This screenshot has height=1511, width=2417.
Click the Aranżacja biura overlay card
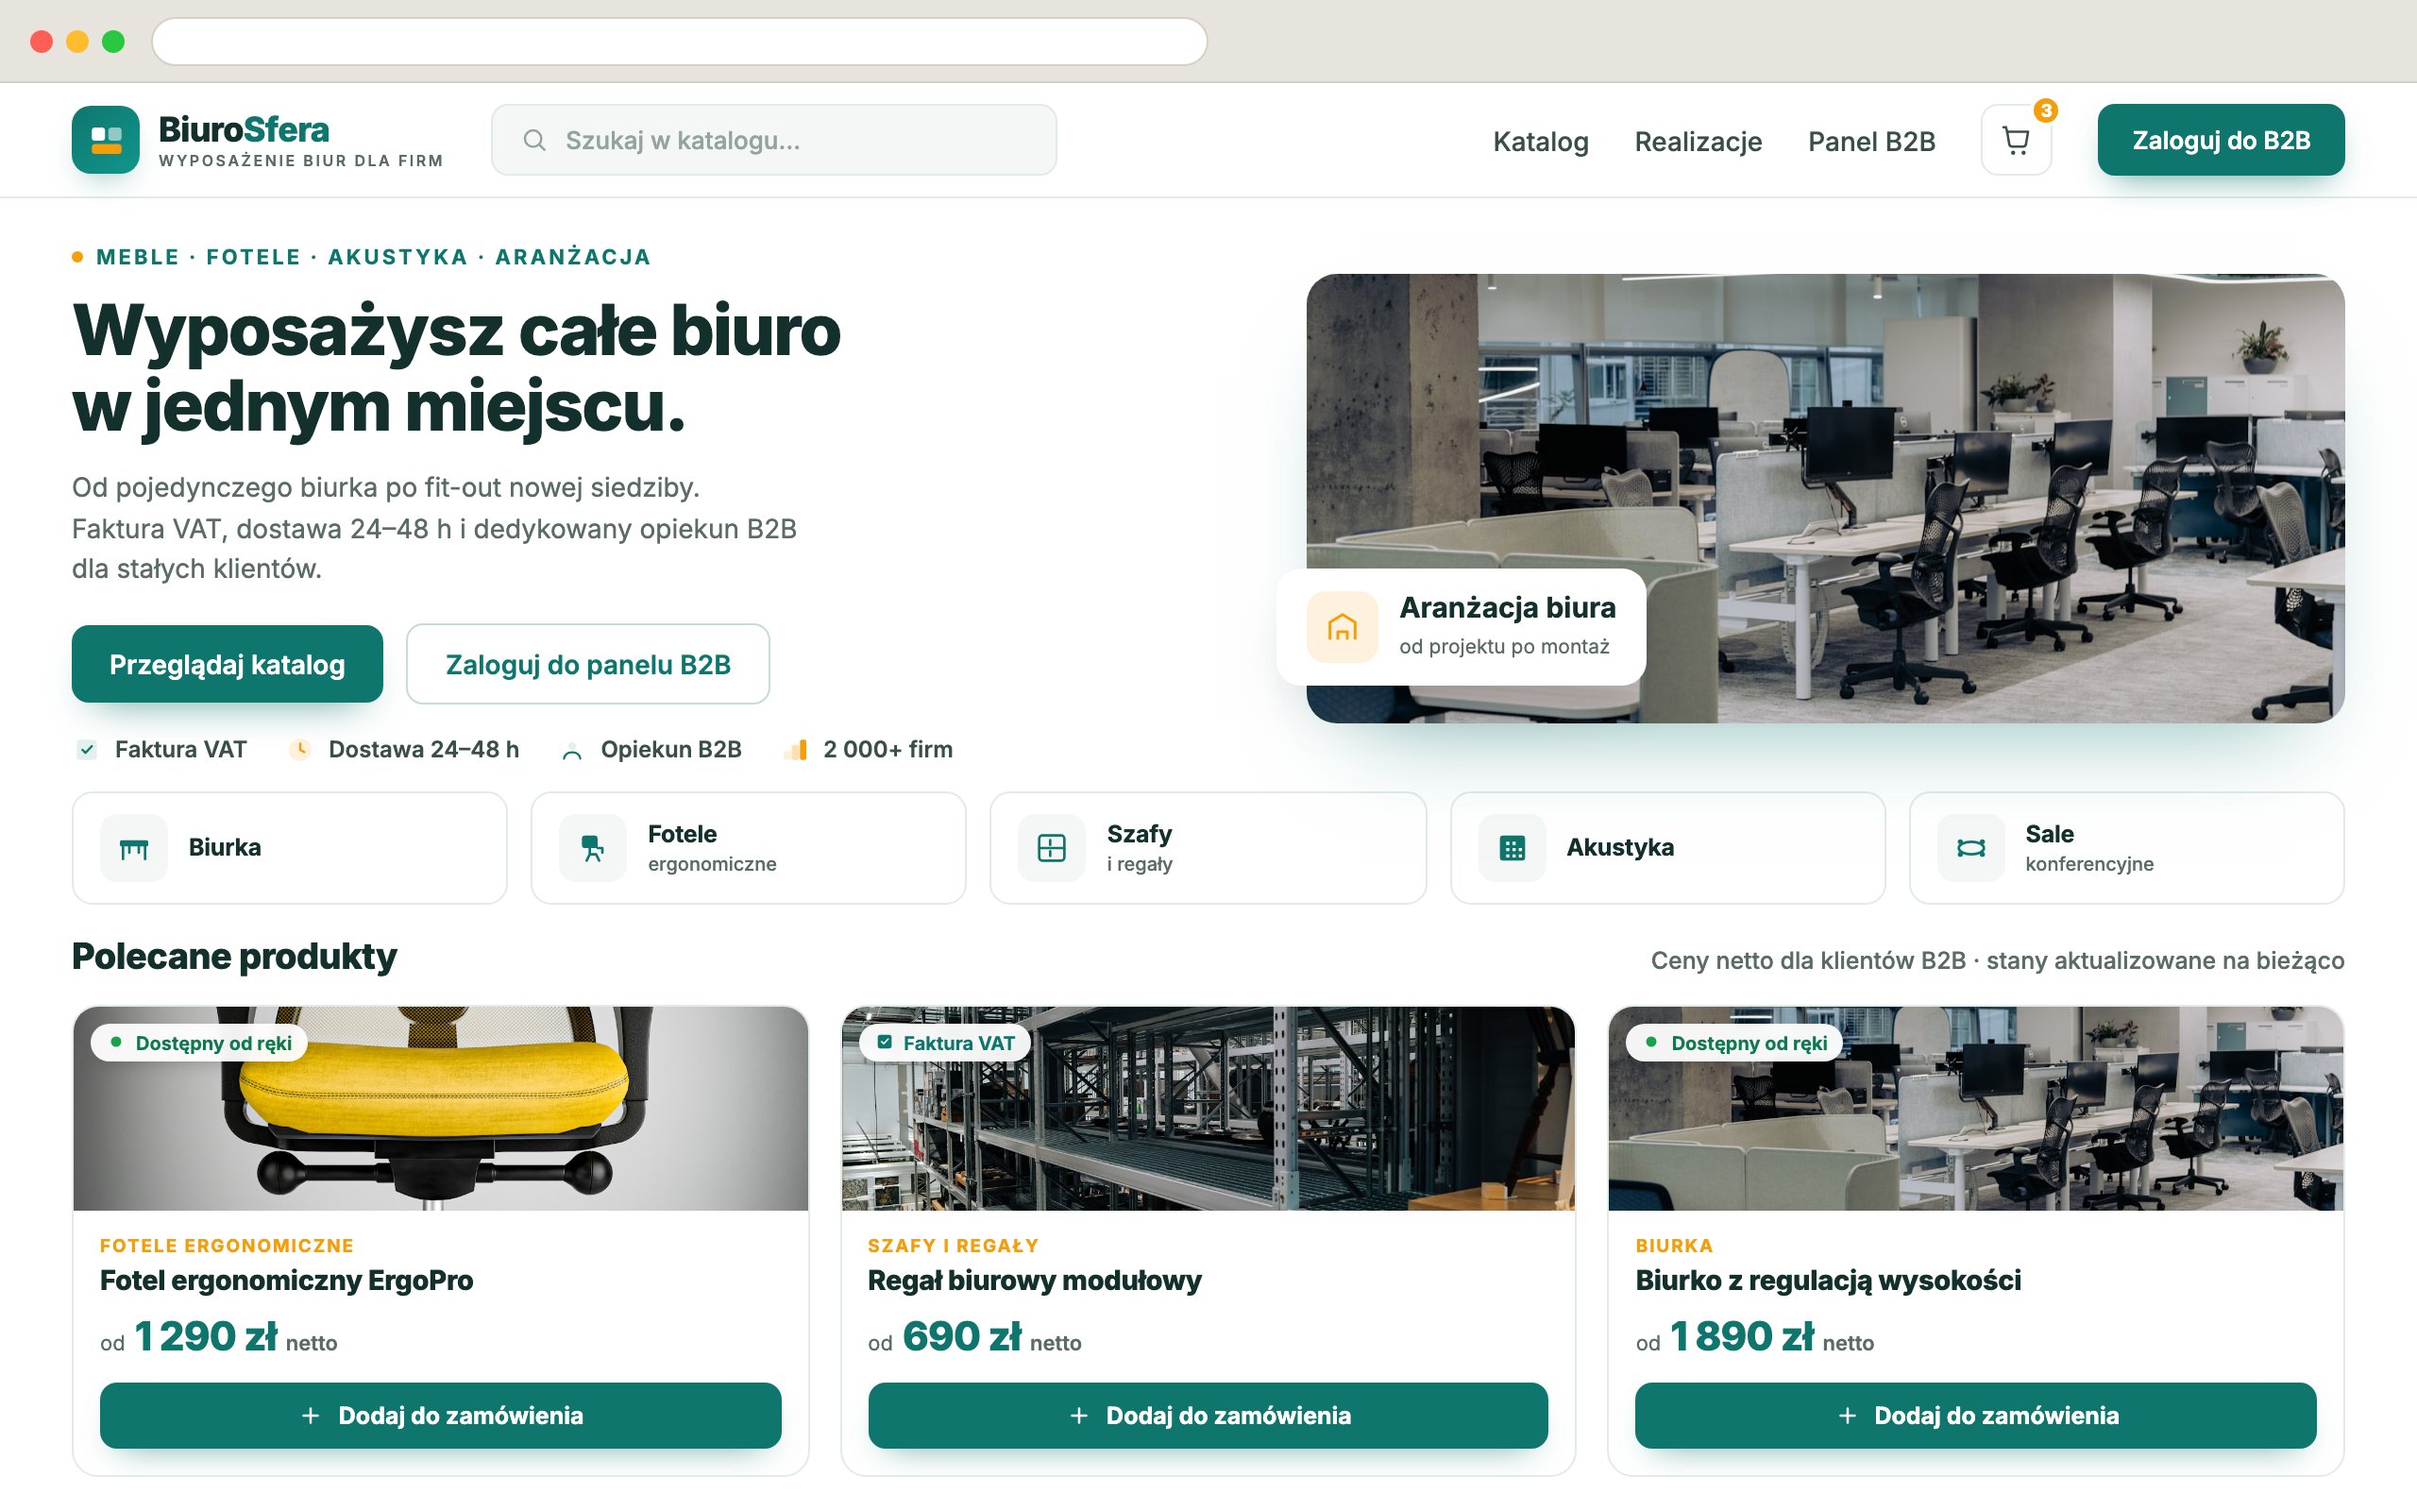pyautogui.click(x=1462, y=626)
